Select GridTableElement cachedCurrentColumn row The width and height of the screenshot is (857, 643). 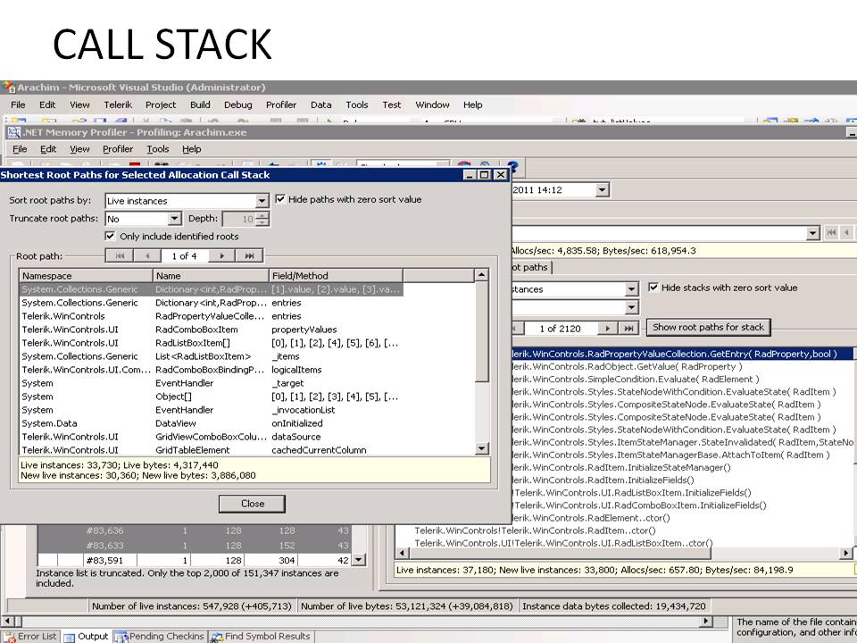[x=211, y=450]
